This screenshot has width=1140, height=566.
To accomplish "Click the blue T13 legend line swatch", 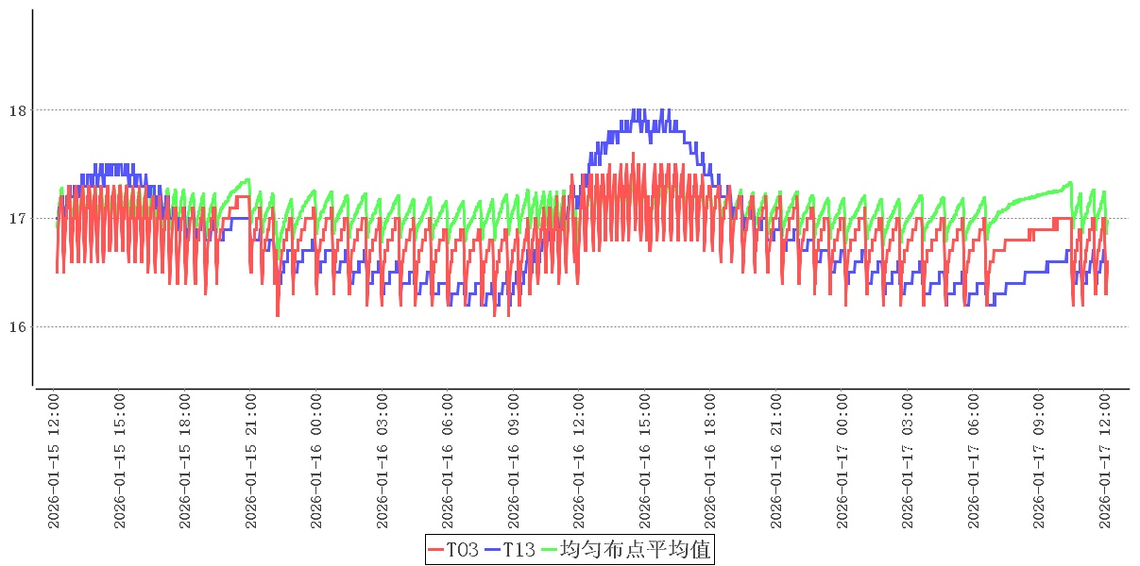I will coord(492,549).
